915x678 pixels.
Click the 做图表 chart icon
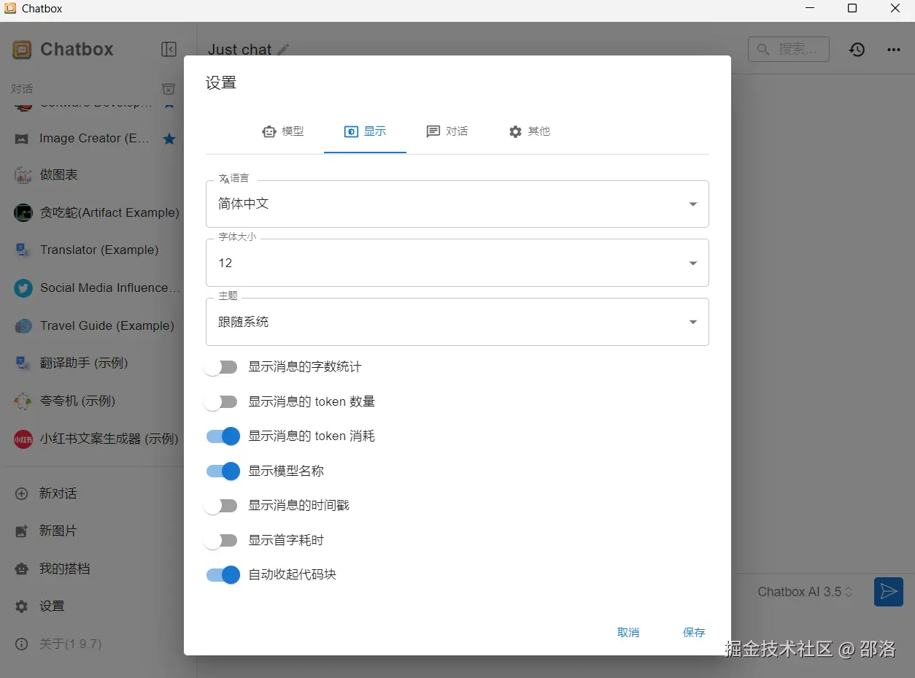[x=23, y=175]
